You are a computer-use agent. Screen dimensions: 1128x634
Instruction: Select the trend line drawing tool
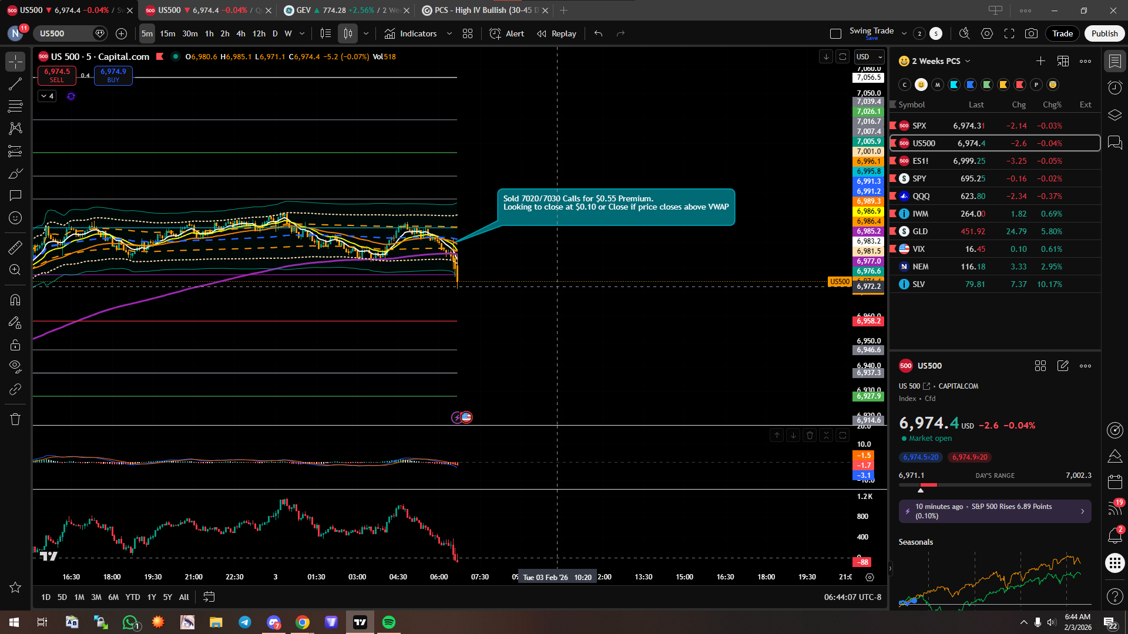click(x=15, y=84)
